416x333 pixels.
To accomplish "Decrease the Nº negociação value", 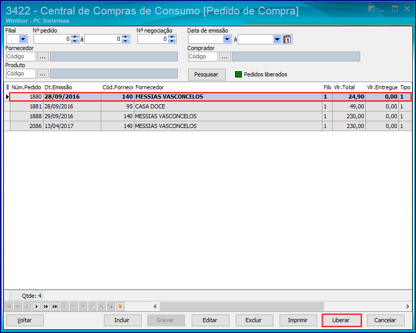I will 172,41.
